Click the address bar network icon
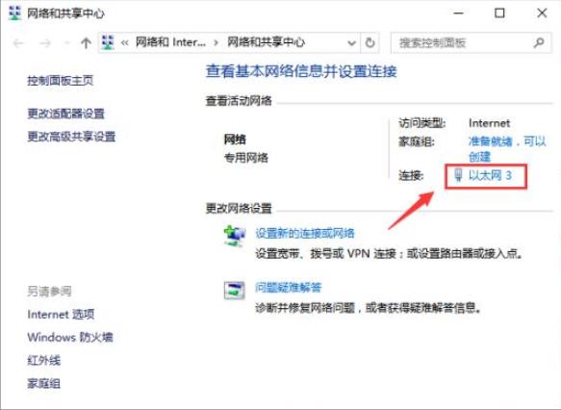 click(x=108, y=42)
